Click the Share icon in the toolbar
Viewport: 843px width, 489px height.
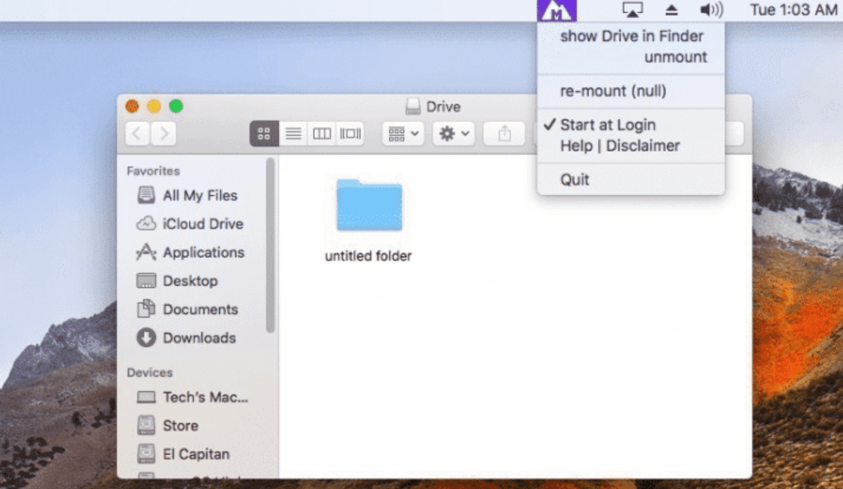tap(504, 133)
